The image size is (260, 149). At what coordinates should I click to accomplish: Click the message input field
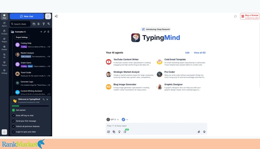156,126
